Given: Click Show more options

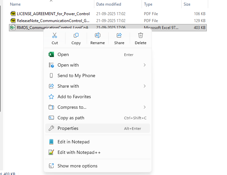Looking at the screenshot, I should [x=77, y=166].
